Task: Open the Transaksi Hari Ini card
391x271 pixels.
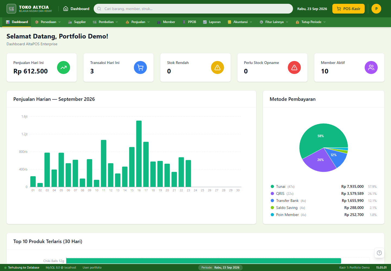Action: coord(119,67)
